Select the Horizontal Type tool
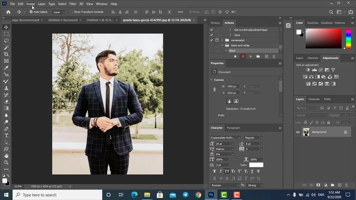Screen dimensions: 356x200 [x=6, y=136]
